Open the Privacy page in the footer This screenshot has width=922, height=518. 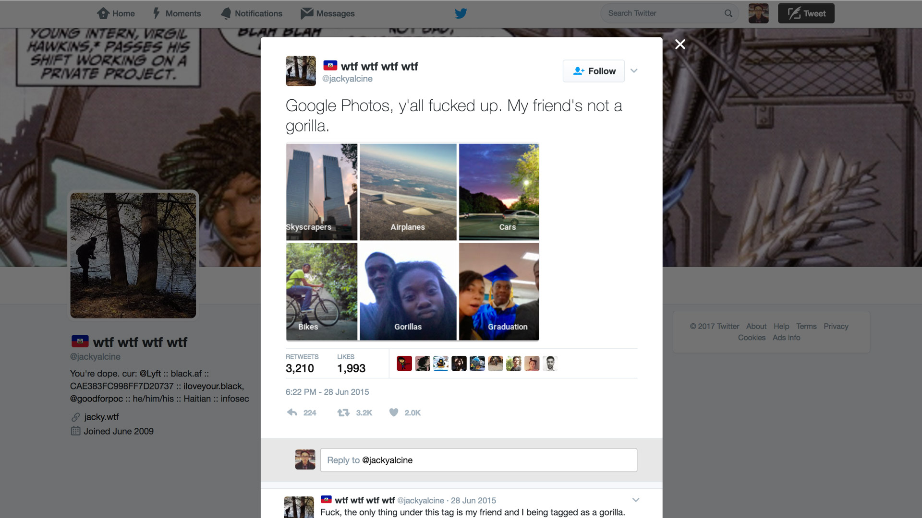coord(836,326)
